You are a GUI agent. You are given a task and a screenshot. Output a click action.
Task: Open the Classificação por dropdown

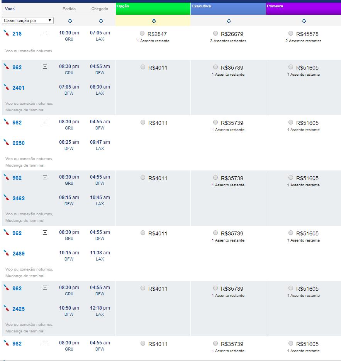[28, 20]
